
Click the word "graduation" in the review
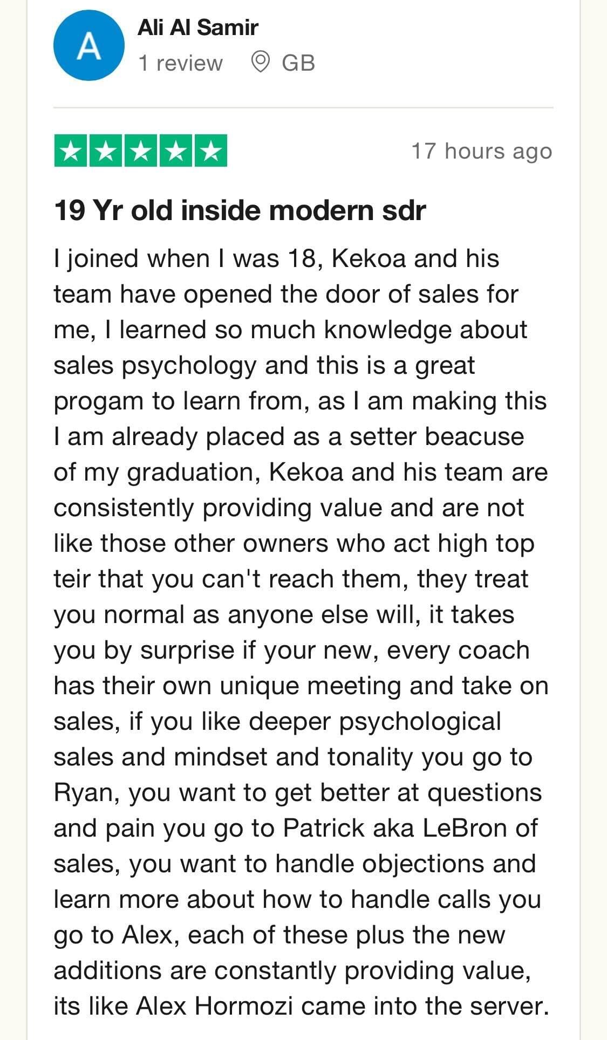[x=189, y=472]
